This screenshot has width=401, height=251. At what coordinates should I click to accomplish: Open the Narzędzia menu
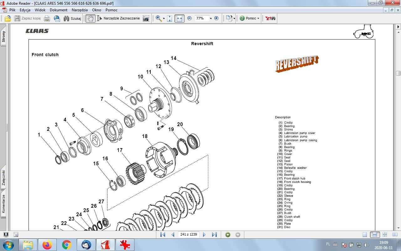80,10
